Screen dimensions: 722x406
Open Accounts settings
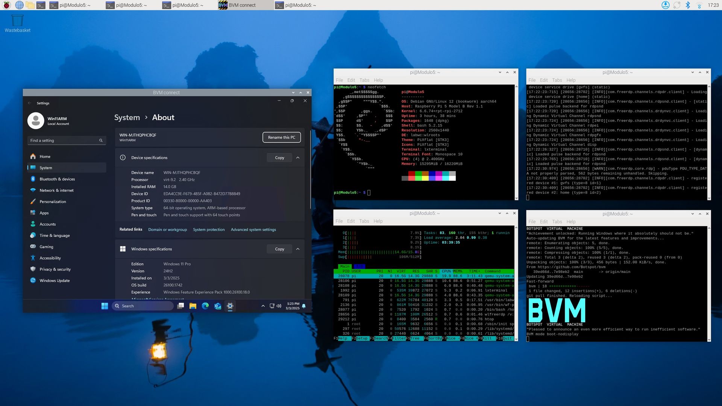(x=48, y=224)
